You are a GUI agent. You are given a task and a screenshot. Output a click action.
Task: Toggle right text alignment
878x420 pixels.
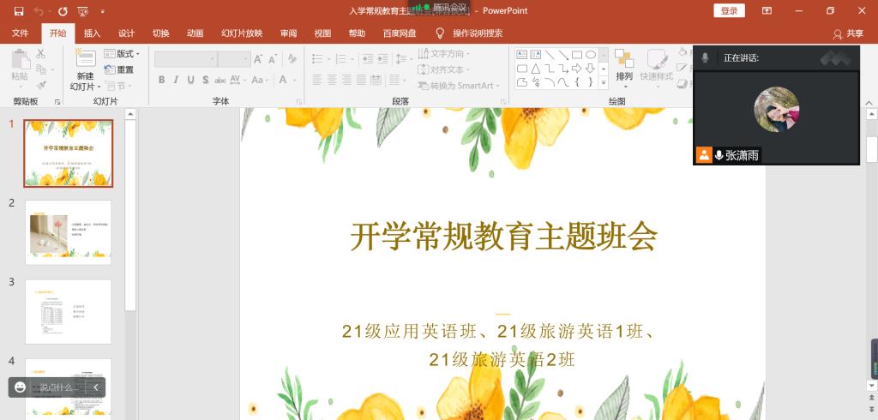coord(346,80)
